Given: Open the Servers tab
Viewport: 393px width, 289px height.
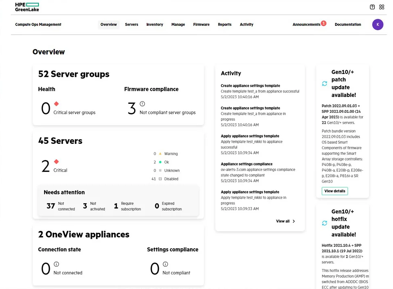Looking at the screenshot, I should (132, 25).
